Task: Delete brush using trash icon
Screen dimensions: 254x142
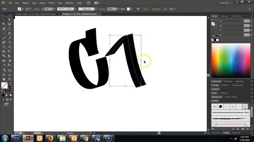Action: point(248,129)
